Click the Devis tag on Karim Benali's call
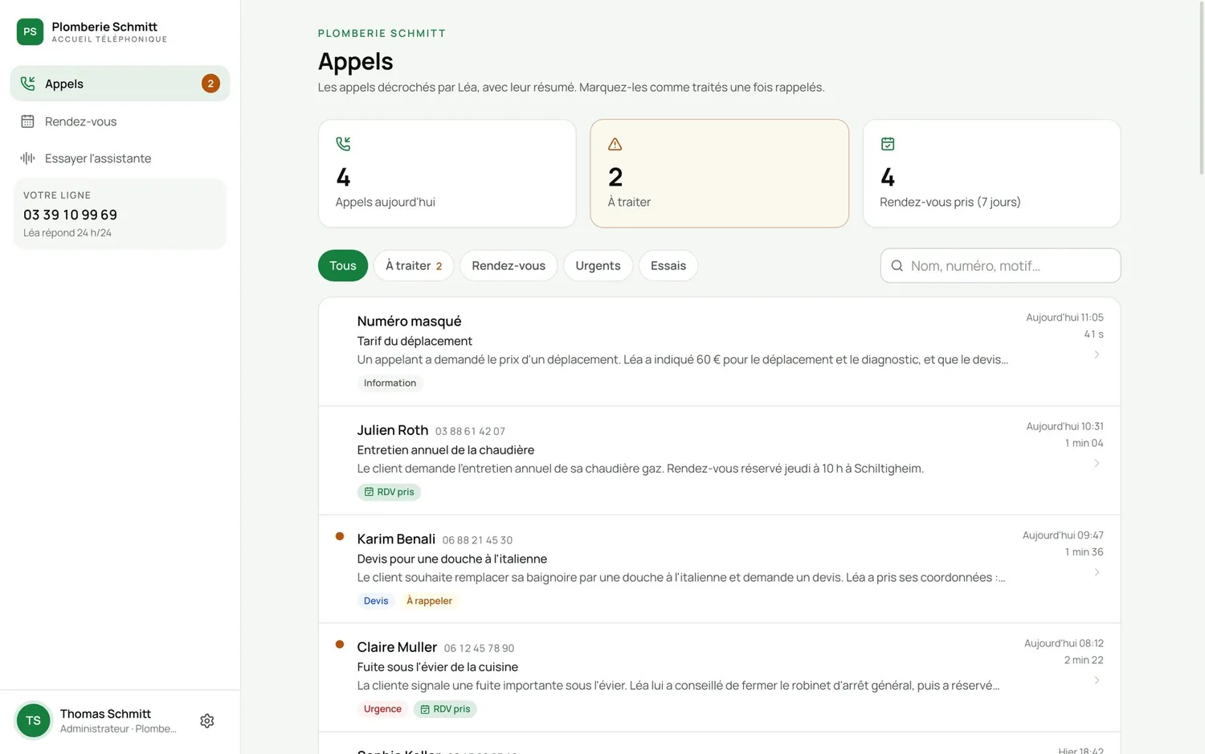 pos(375,600)
